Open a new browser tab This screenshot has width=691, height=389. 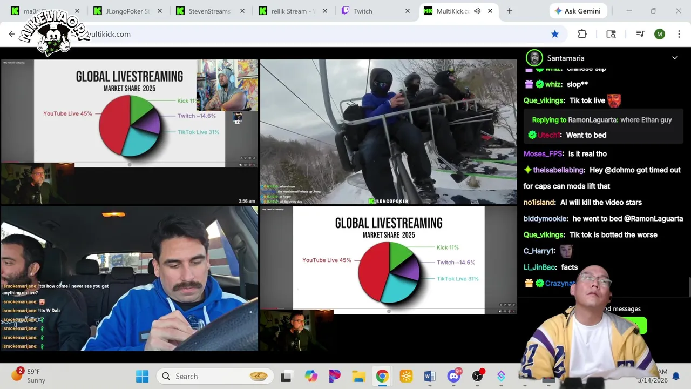[509, 11]
